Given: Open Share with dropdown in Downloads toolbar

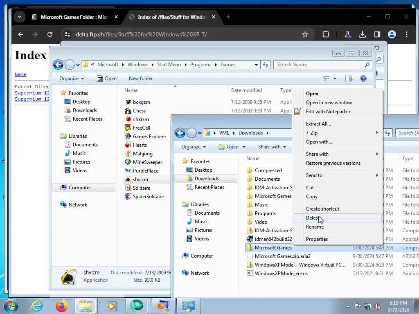Looking at the screenshot, I should pyautogui.click(x=272, y=147).
